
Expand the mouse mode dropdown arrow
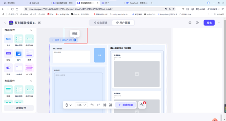point(71,105)
